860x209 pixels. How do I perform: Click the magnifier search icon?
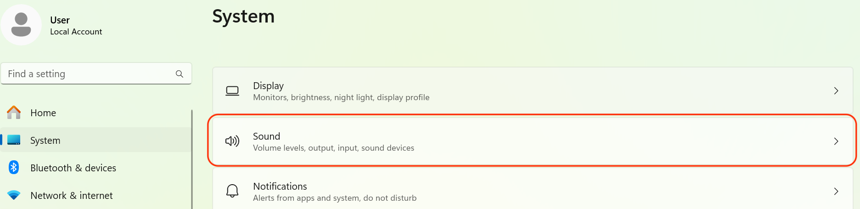180,74
